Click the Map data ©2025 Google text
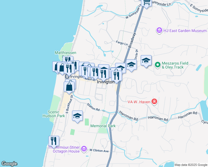This screenshot has height=167, width=208. coord(191,165)
